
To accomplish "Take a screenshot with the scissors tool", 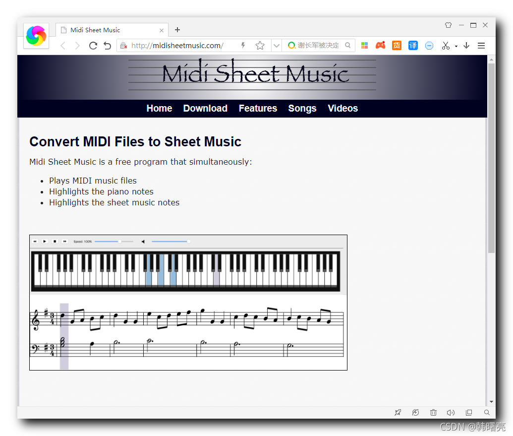I will coord(445,45).
